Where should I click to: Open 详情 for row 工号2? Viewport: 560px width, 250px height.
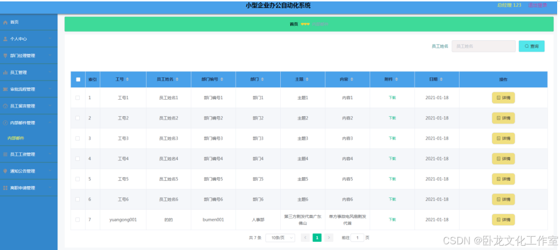[503, 118]
